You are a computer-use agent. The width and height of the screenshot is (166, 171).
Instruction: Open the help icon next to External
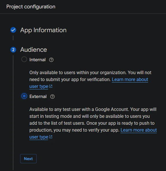(x=52, y=97)
